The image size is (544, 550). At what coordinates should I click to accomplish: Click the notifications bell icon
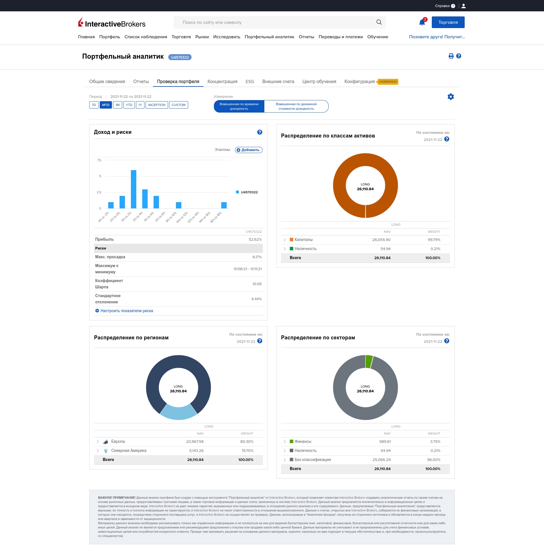[x=422, y=22]
